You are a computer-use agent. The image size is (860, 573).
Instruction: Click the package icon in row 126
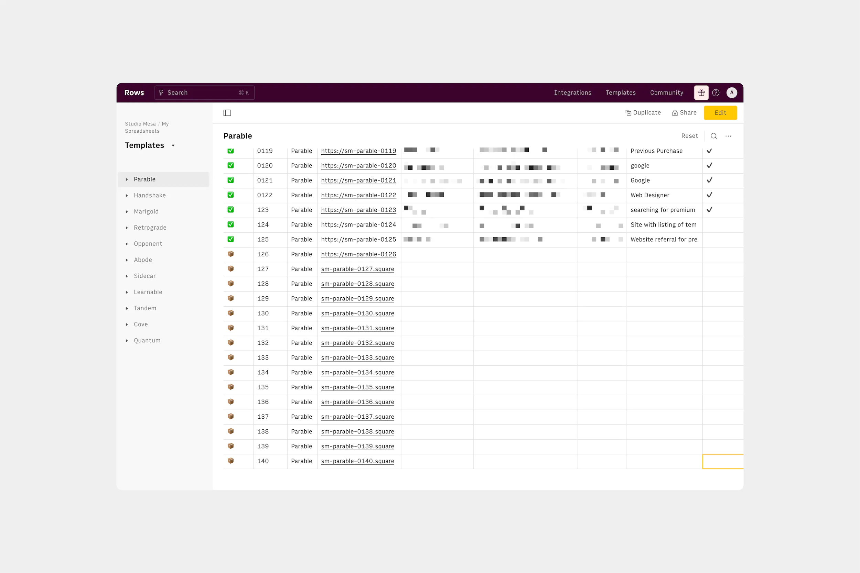point(231,254)
